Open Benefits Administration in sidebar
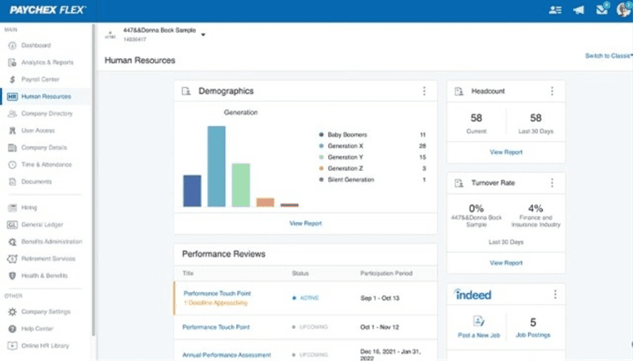Screen dimensions: 638x363 (51, 242)
